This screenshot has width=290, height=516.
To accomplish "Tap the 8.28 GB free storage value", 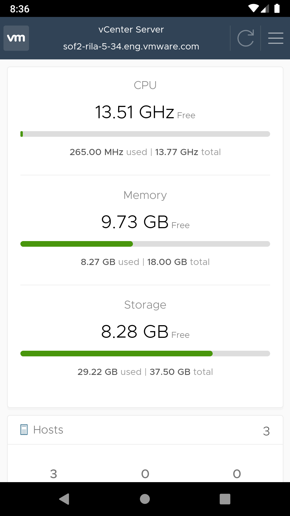I will pos(135,332).
